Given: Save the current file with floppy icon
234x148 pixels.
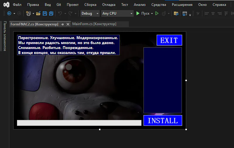Looking at the screenshot, I should tap(45, 13).
